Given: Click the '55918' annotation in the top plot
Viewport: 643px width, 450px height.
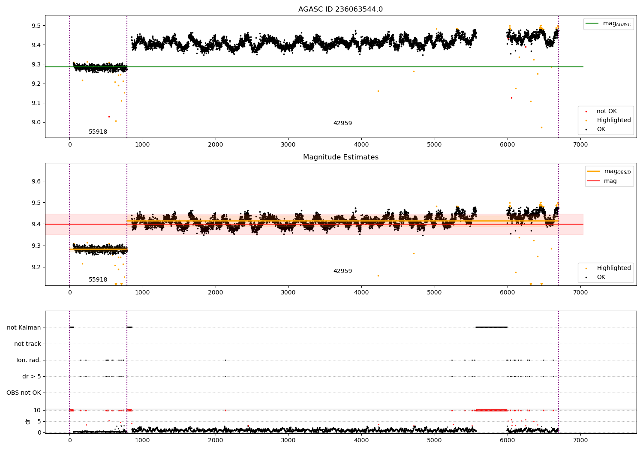Looking at the screenshot, I should tap(98, 132).
